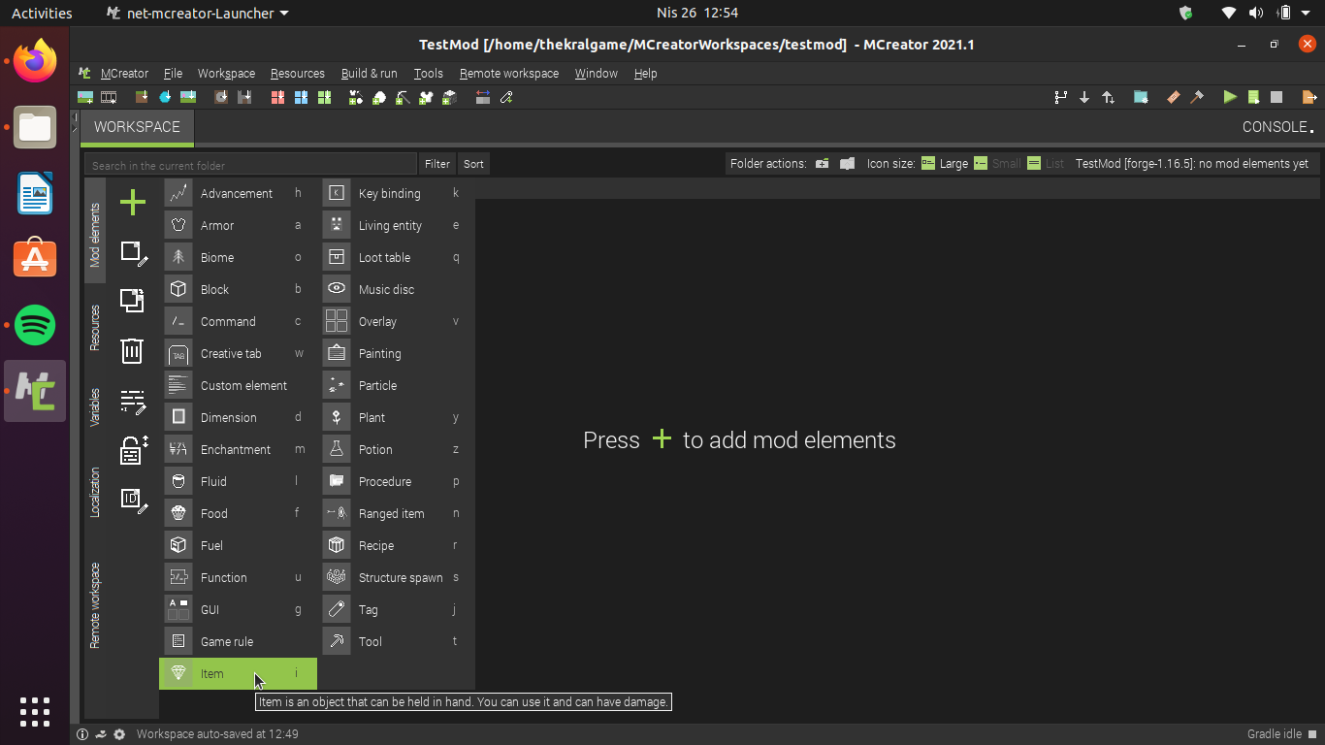The height and width of the screenshot is (745, 1325).
Task: Click the workspace settings folder gear icon
Action: coord(1141,97)
